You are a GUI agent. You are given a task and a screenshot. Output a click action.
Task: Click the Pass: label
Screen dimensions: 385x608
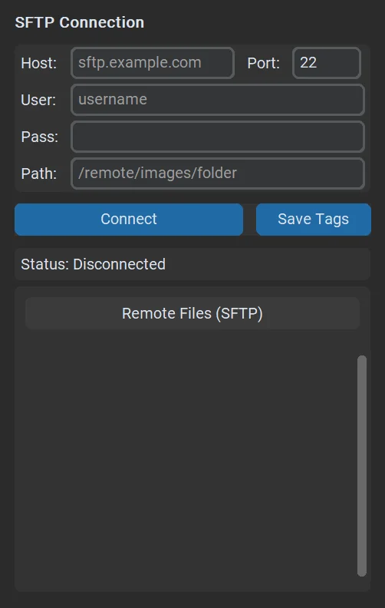click(40, 137)
